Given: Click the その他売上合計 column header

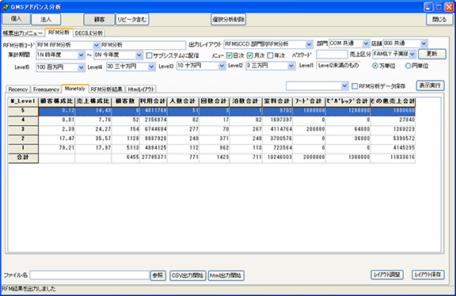Looking at the screenshot, I should (x=393, y=101).
